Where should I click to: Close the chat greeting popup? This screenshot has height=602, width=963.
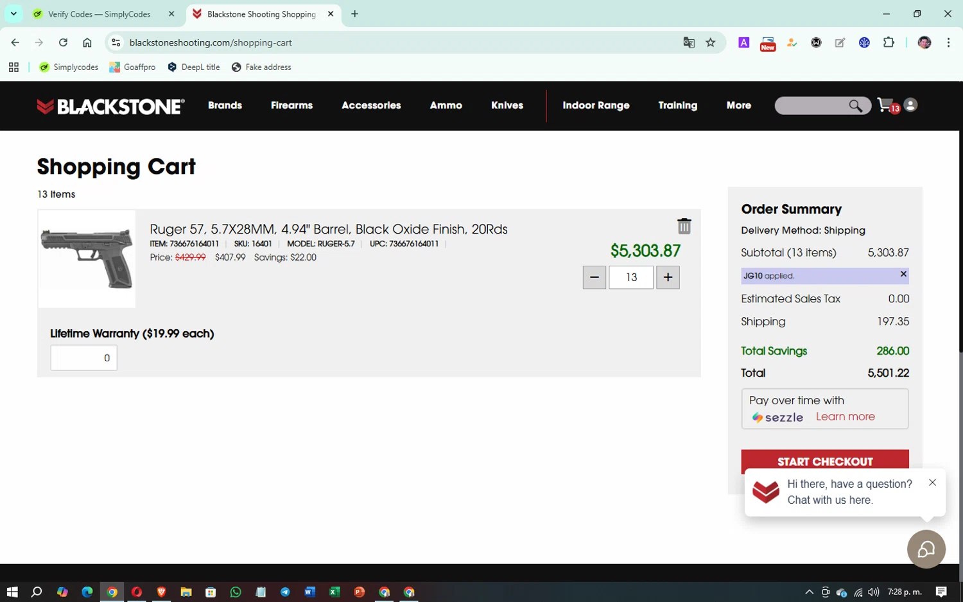pos(932,483)
